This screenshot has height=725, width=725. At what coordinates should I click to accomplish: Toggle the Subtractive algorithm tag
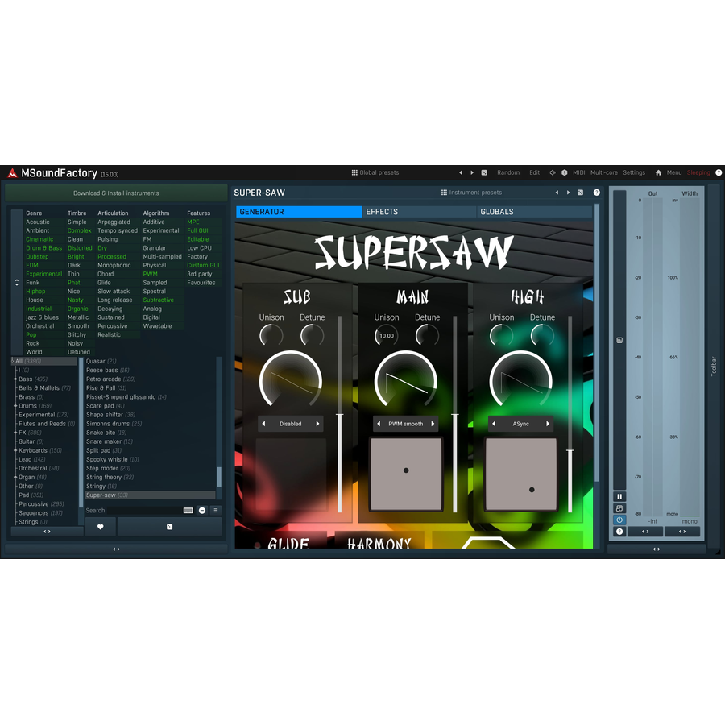(159, 300)
